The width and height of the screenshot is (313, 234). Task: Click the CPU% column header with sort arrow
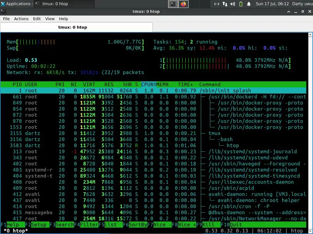[149, 84]
